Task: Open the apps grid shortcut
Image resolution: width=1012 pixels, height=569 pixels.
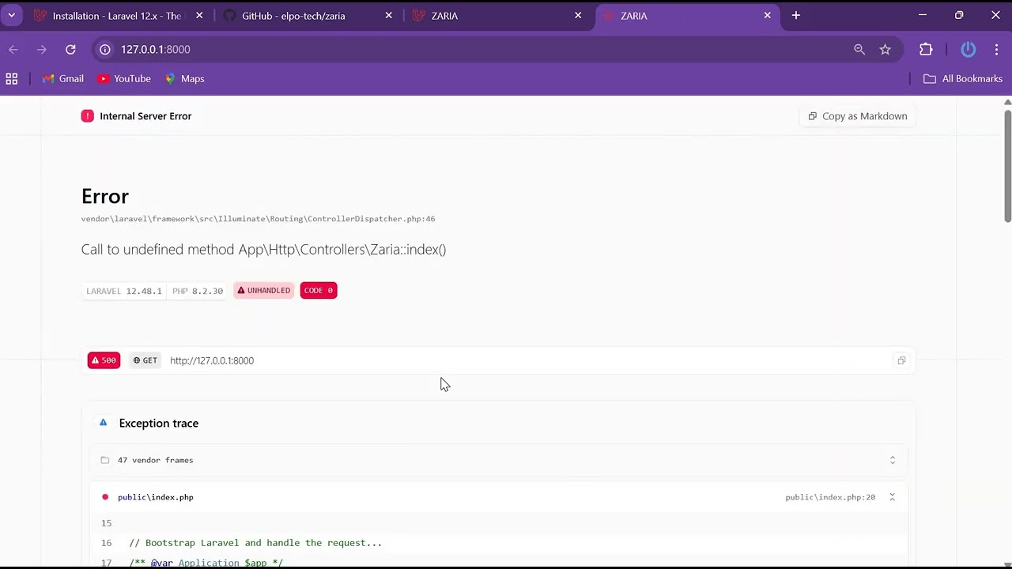Action: click(12, 78)
